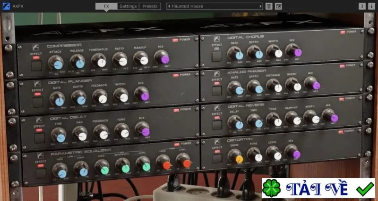Click the exclamation mark alert icon

(362, 6)
